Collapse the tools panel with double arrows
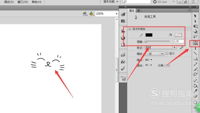200x113 pixels. click(197, 7)
